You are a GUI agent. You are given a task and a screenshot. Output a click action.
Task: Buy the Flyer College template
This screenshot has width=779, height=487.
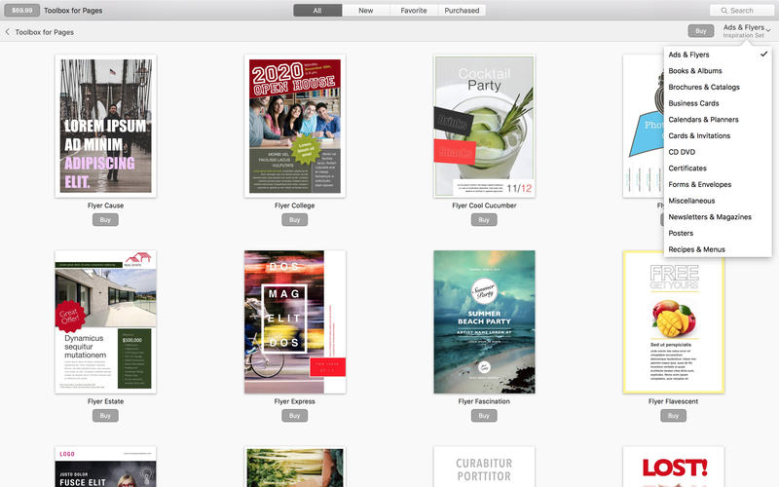point(295,220)
